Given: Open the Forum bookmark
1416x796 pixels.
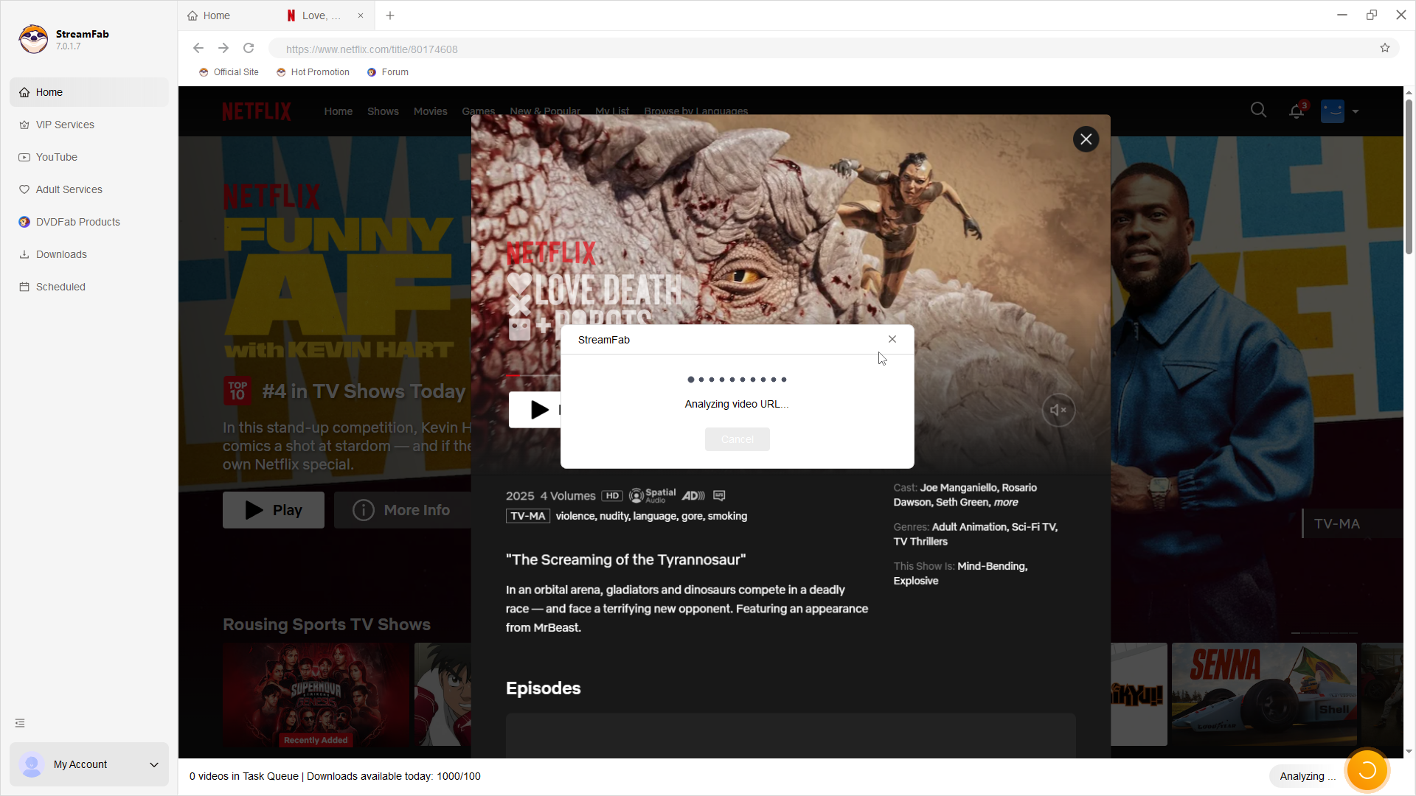Looking at the screenshot, I should coord(388,72).
